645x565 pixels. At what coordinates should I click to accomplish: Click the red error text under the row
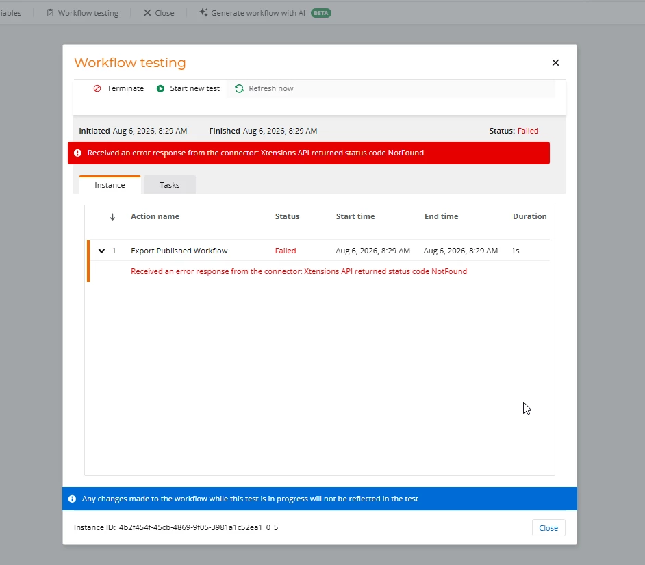299,271
